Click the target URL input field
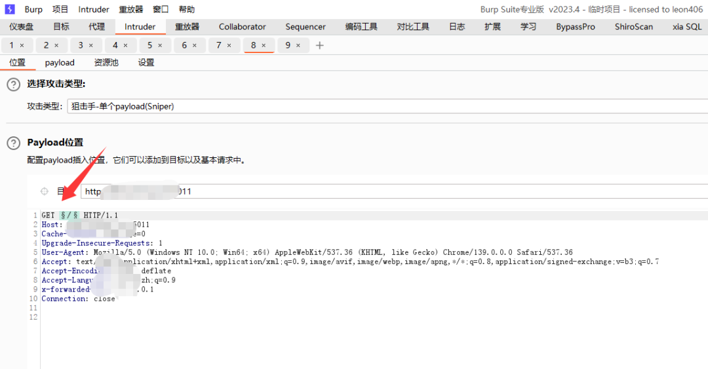708x369 pixels. [x=394, y=191]
